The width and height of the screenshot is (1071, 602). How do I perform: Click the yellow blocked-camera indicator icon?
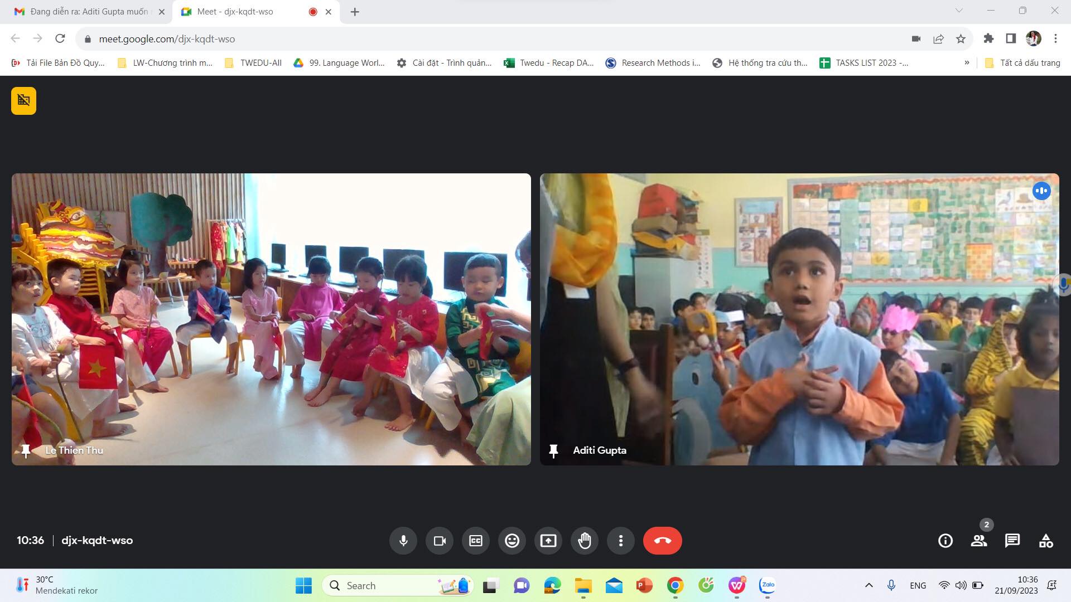tap(23, 101)
